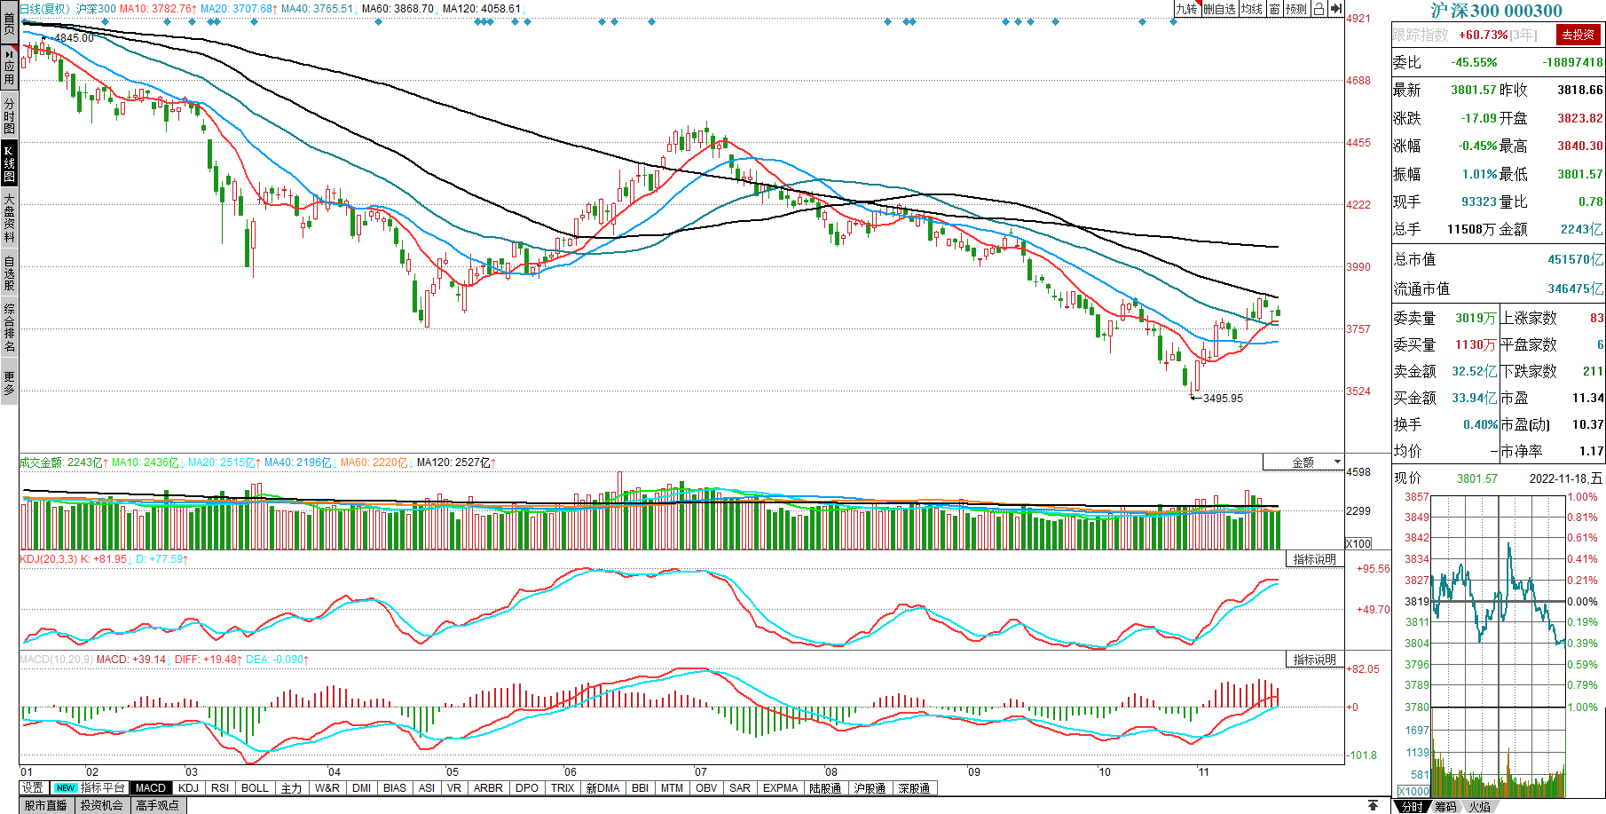Select the BOLL indicator tab

pyautogui.click(x=255, y=788)
